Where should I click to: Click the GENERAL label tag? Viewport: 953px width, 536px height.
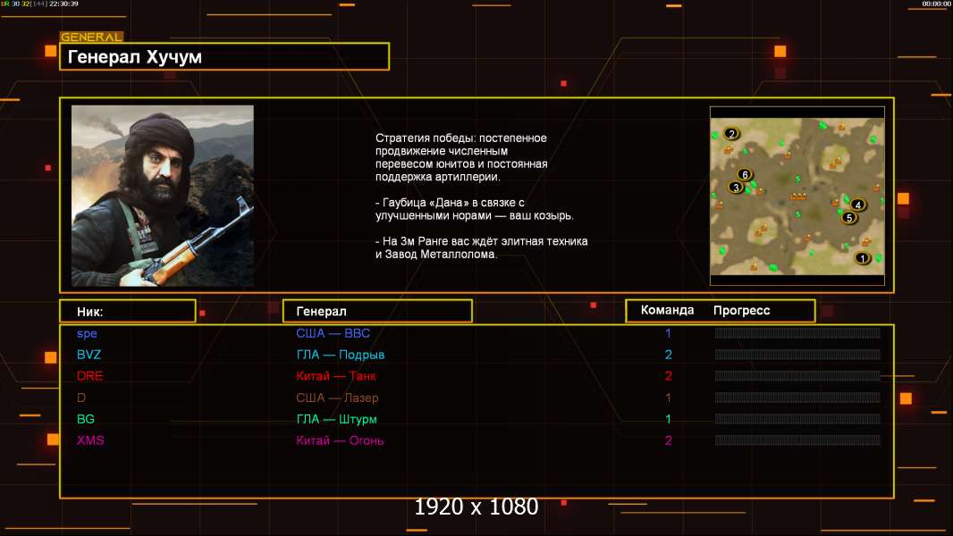91,37
